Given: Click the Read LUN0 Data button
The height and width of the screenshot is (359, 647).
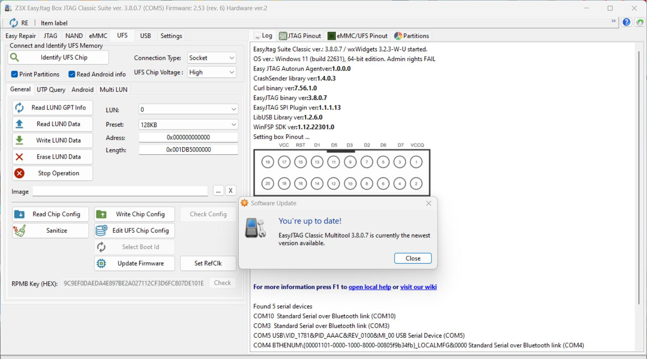Looking at the screenshot, I should (52, 124).
